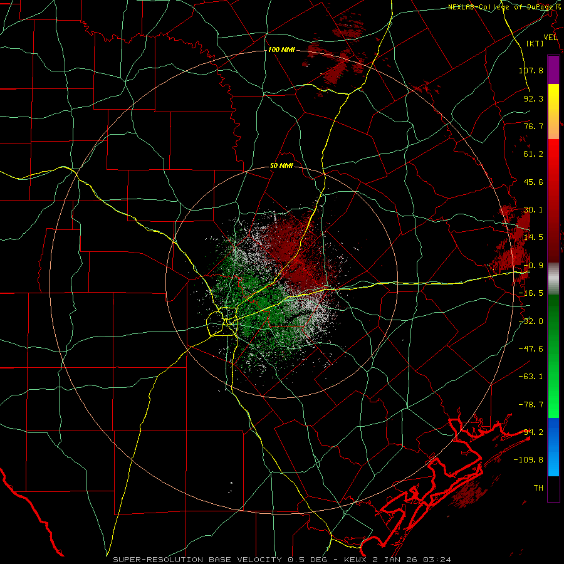The width and height of the screenshot is (564, 564).
Task: Select the -109.8 scale value
Action: click(528, 460)
